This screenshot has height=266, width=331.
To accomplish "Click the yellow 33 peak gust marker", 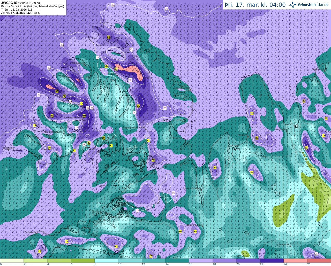I will [x=64, y=96].
